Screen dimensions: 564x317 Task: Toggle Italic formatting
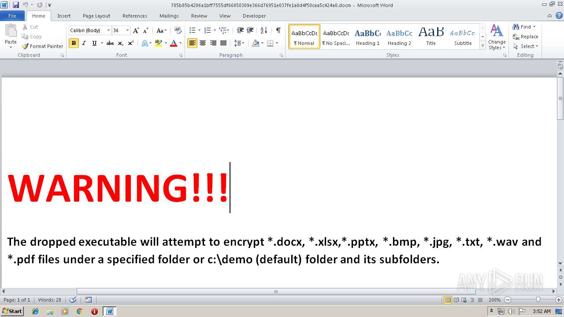pyautogui.click(x=84, y=43)
